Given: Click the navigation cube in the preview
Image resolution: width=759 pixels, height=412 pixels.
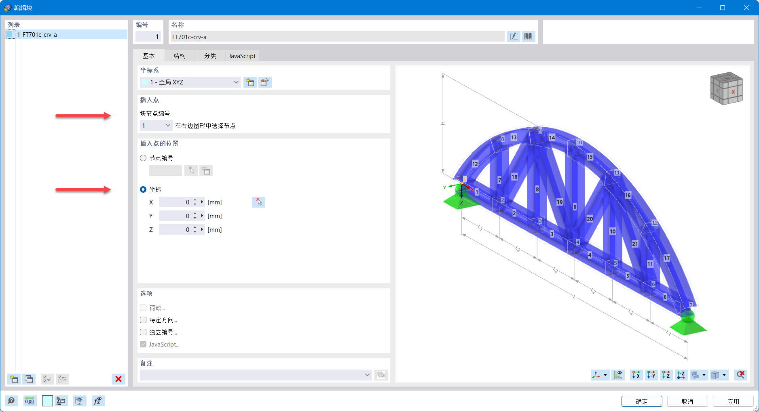Looking at the screenshot, I should (727, 88).
